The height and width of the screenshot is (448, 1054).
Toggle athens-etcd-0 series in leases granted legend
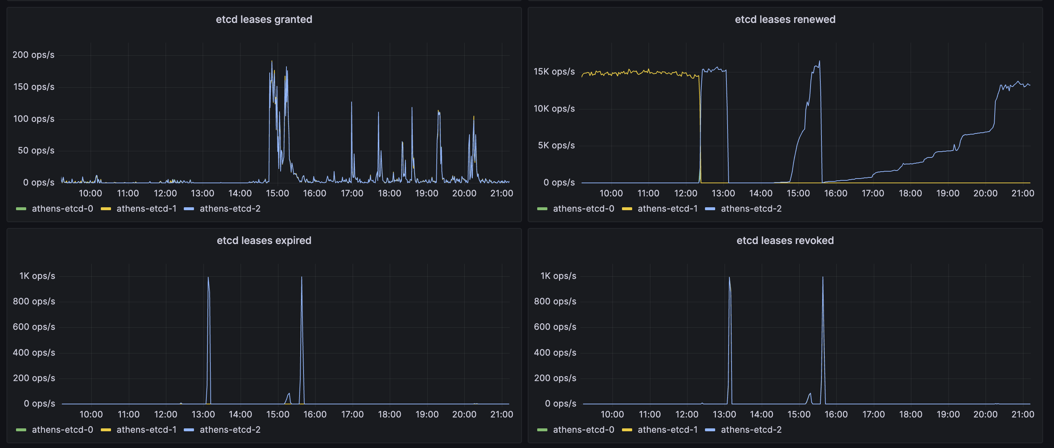tap(63, 208)
